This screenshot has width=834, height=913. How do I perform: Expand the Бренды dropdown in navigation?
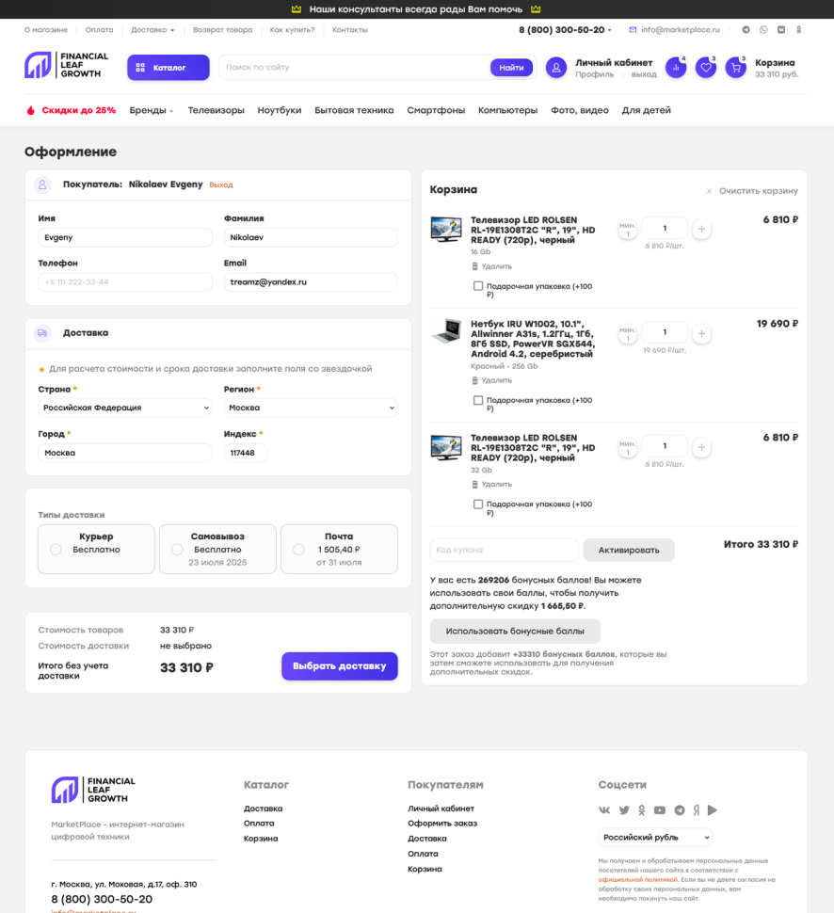click(x=152, y=110)
